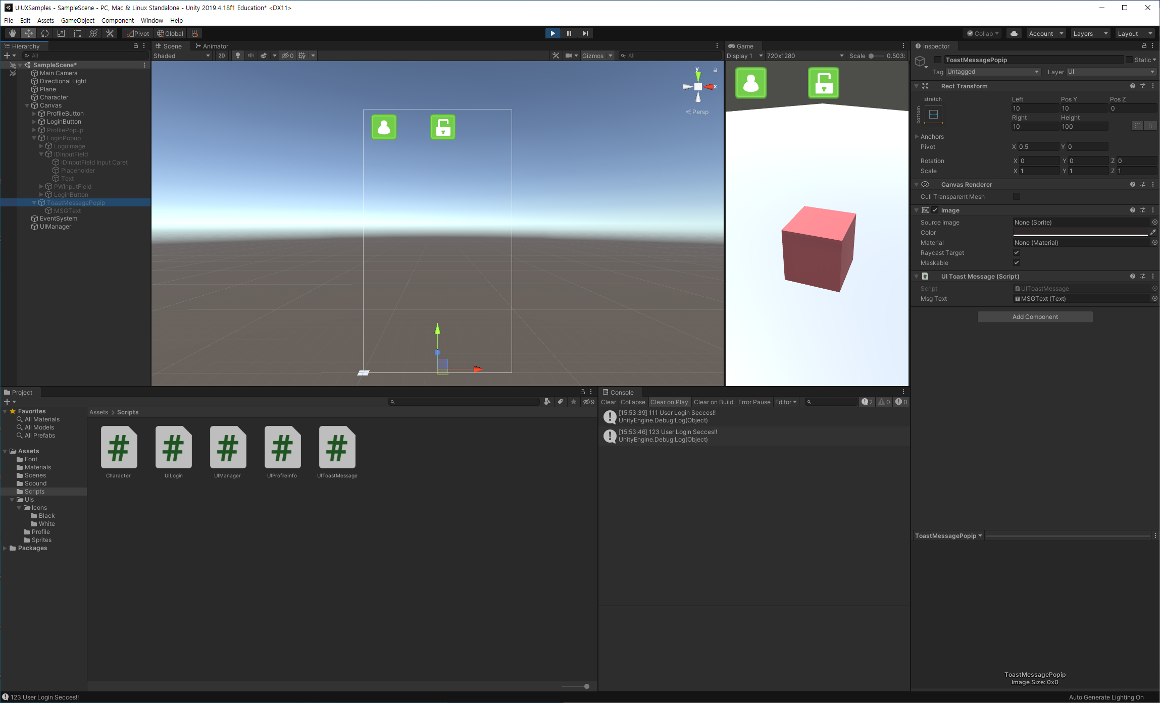
Task: Open the Layers dropdown
Action: pyautogui.click(x=1090, y=33)
